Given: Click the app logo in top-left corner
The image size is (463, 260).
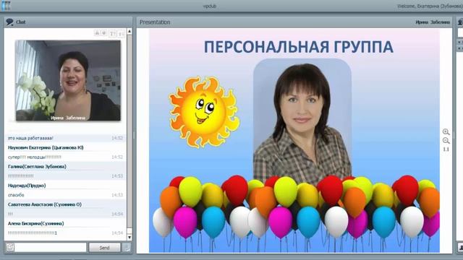Looking at the screenshot, I should tap(6, 6).
